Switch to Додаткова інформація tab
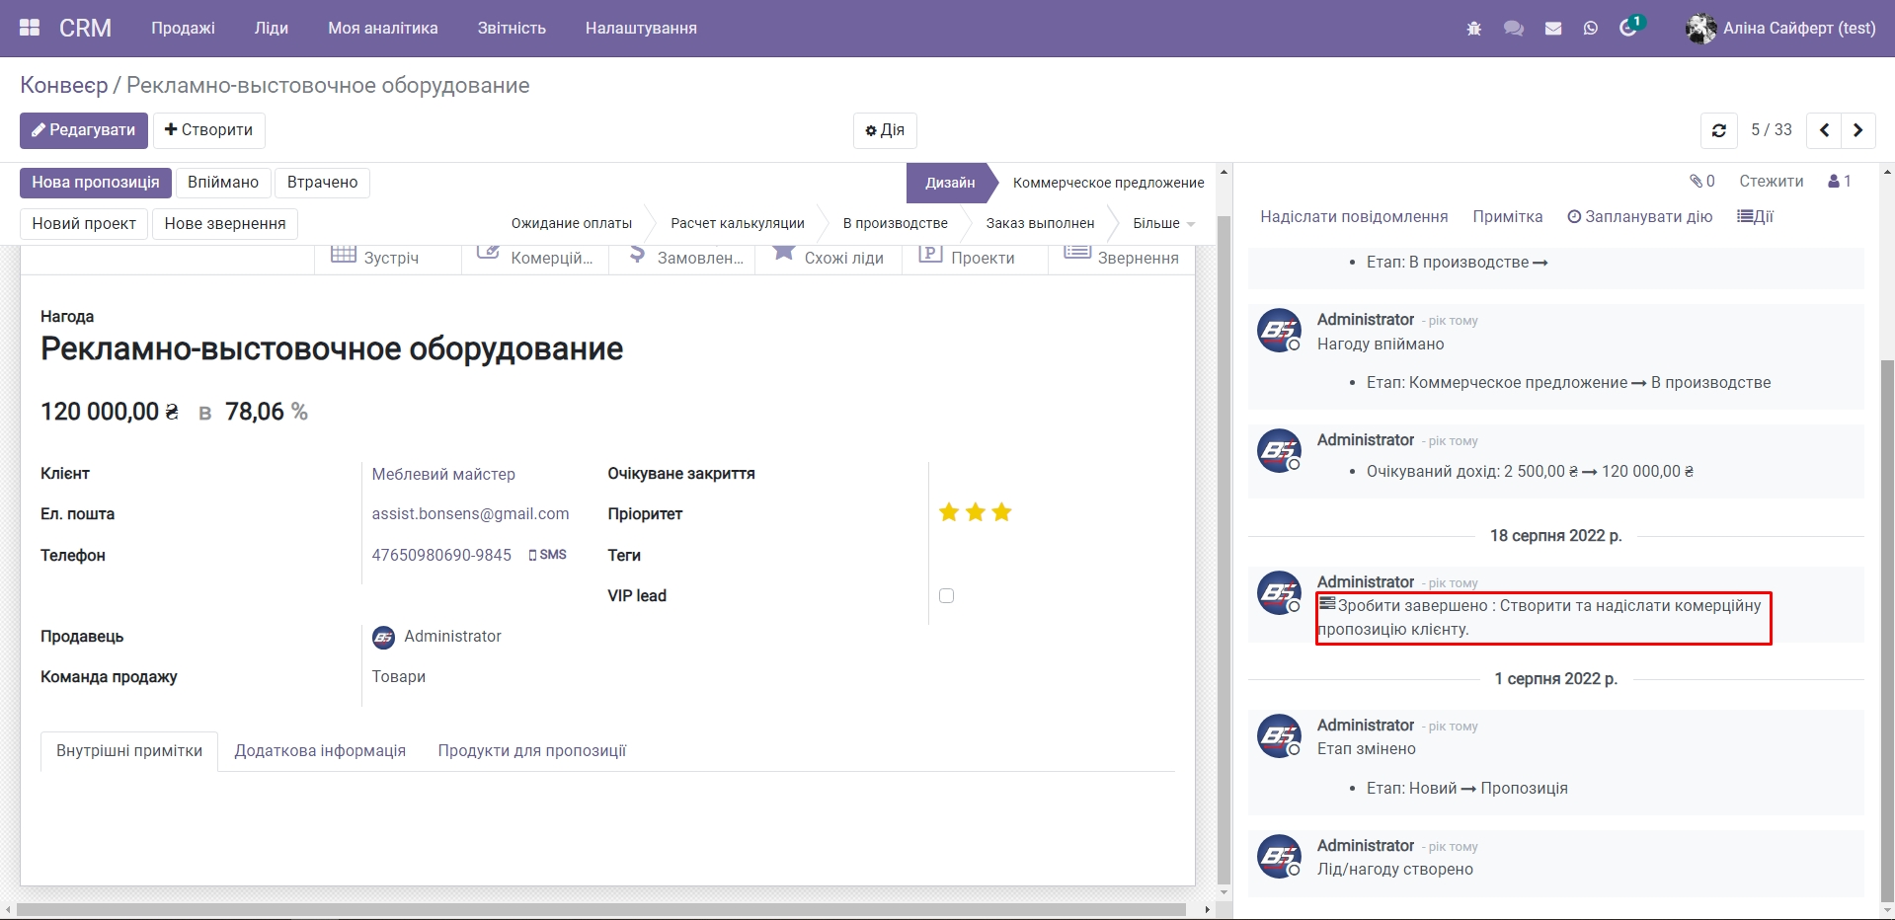The height and width of the screenshot is (920, 1895). tap(320, 751)
